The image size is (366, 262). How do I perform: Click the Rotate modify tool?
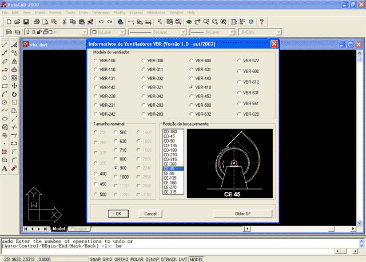coord(14,94)
